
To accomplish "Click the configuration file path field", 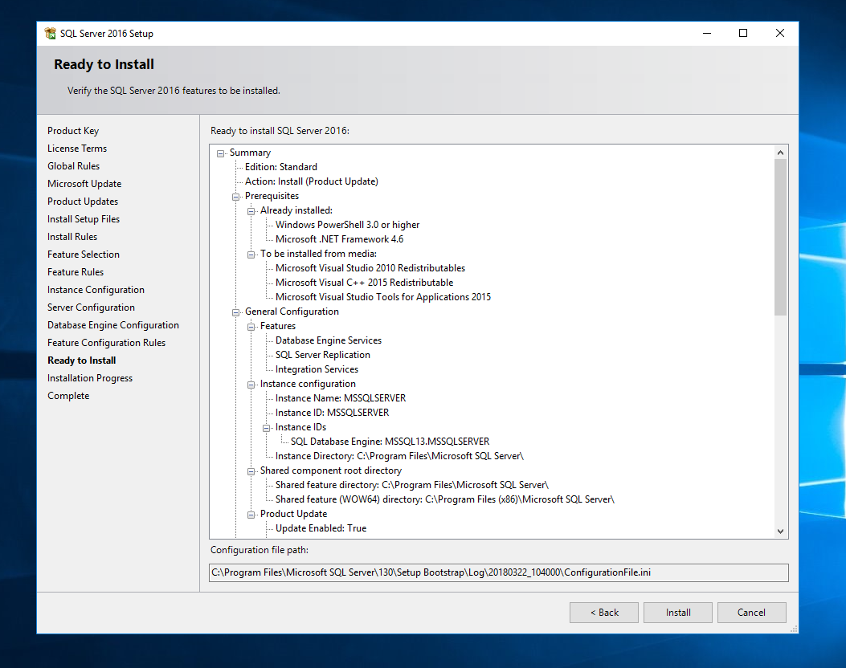I will (498, 572).
